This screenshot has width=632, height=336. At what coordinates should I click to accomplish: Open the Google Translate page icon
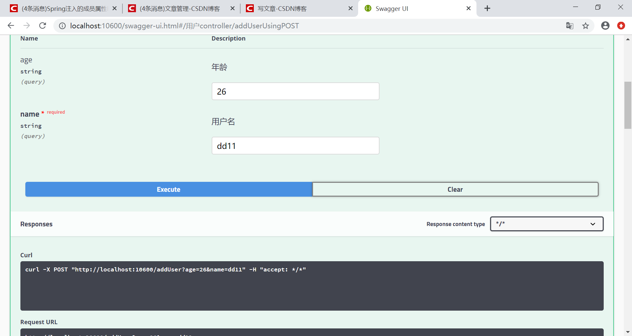click(570, 26)
